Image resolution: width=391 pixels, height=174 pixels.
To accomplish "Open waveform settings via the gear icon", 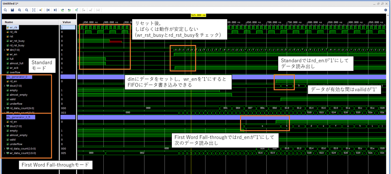I will (385, 10).
